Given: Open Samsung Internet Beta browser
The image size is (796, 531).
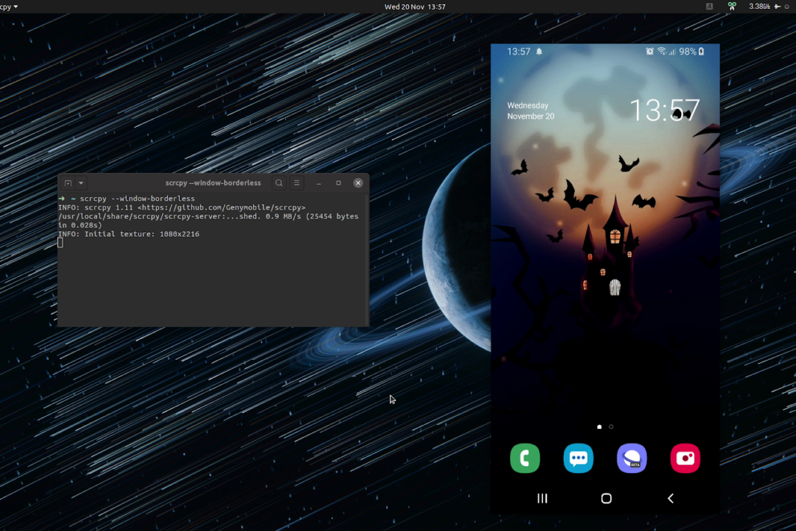Looking at the screenshot, I should click(x=631, y=459).
